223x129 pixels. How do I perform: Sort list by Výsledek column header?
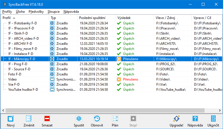pyautogui.click(x=124, y=18)
